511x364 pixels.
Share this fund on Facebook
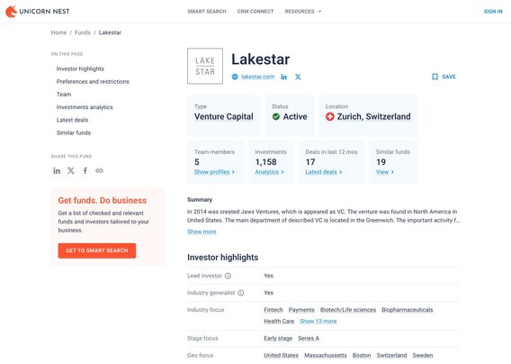click(x=85, y=170)
